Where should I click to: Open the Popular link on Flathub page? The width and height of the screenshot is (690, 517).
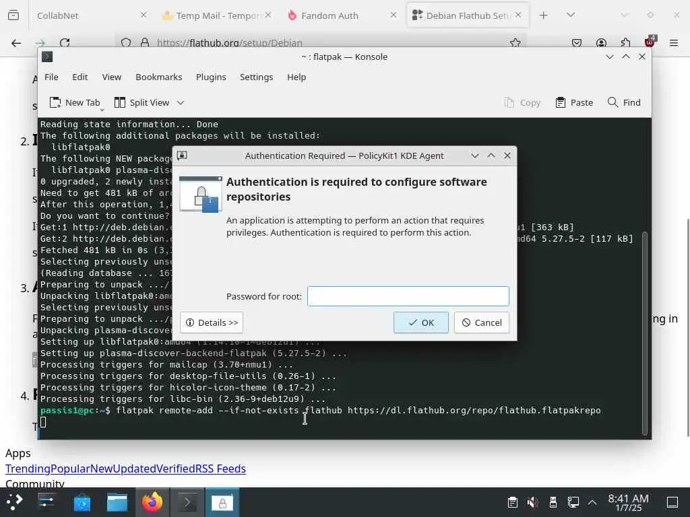coord(70,469)
